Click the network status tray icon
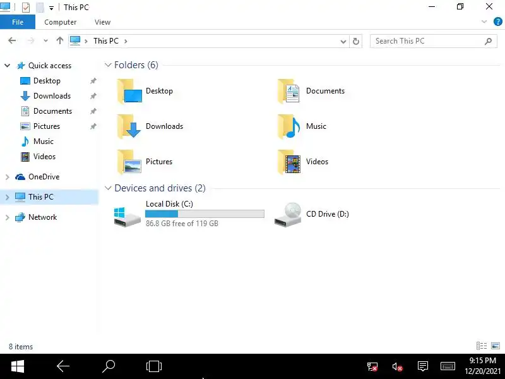The width and height of the screenshot is (505, 379). click(372, 366)
